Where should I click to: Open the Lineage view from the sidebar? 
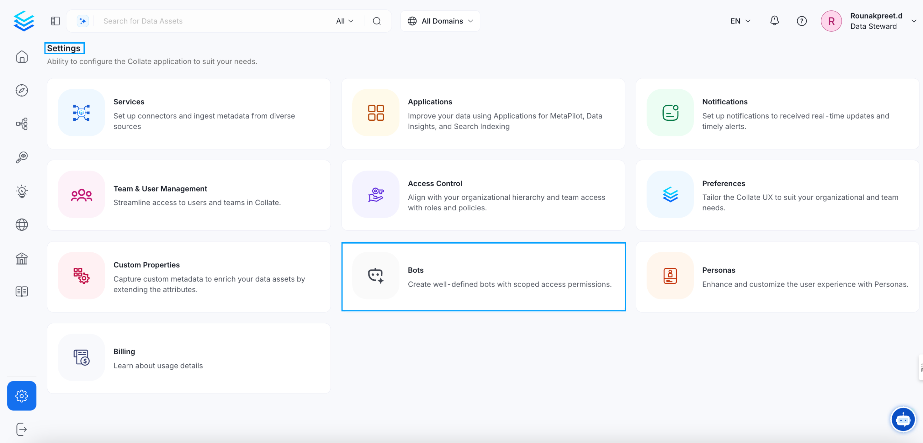pyautogui.click(x=22, y=124)
